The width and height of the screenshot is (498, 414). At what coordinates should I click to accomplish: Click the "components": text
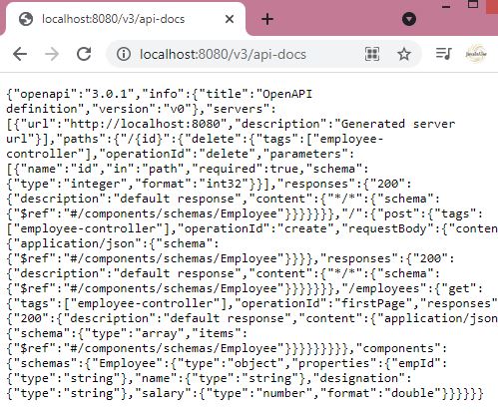(401, 348)
